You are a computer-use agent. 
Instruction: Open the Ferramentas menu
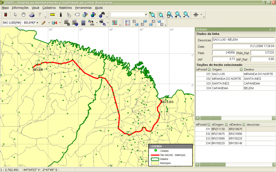tap(84, 7)
